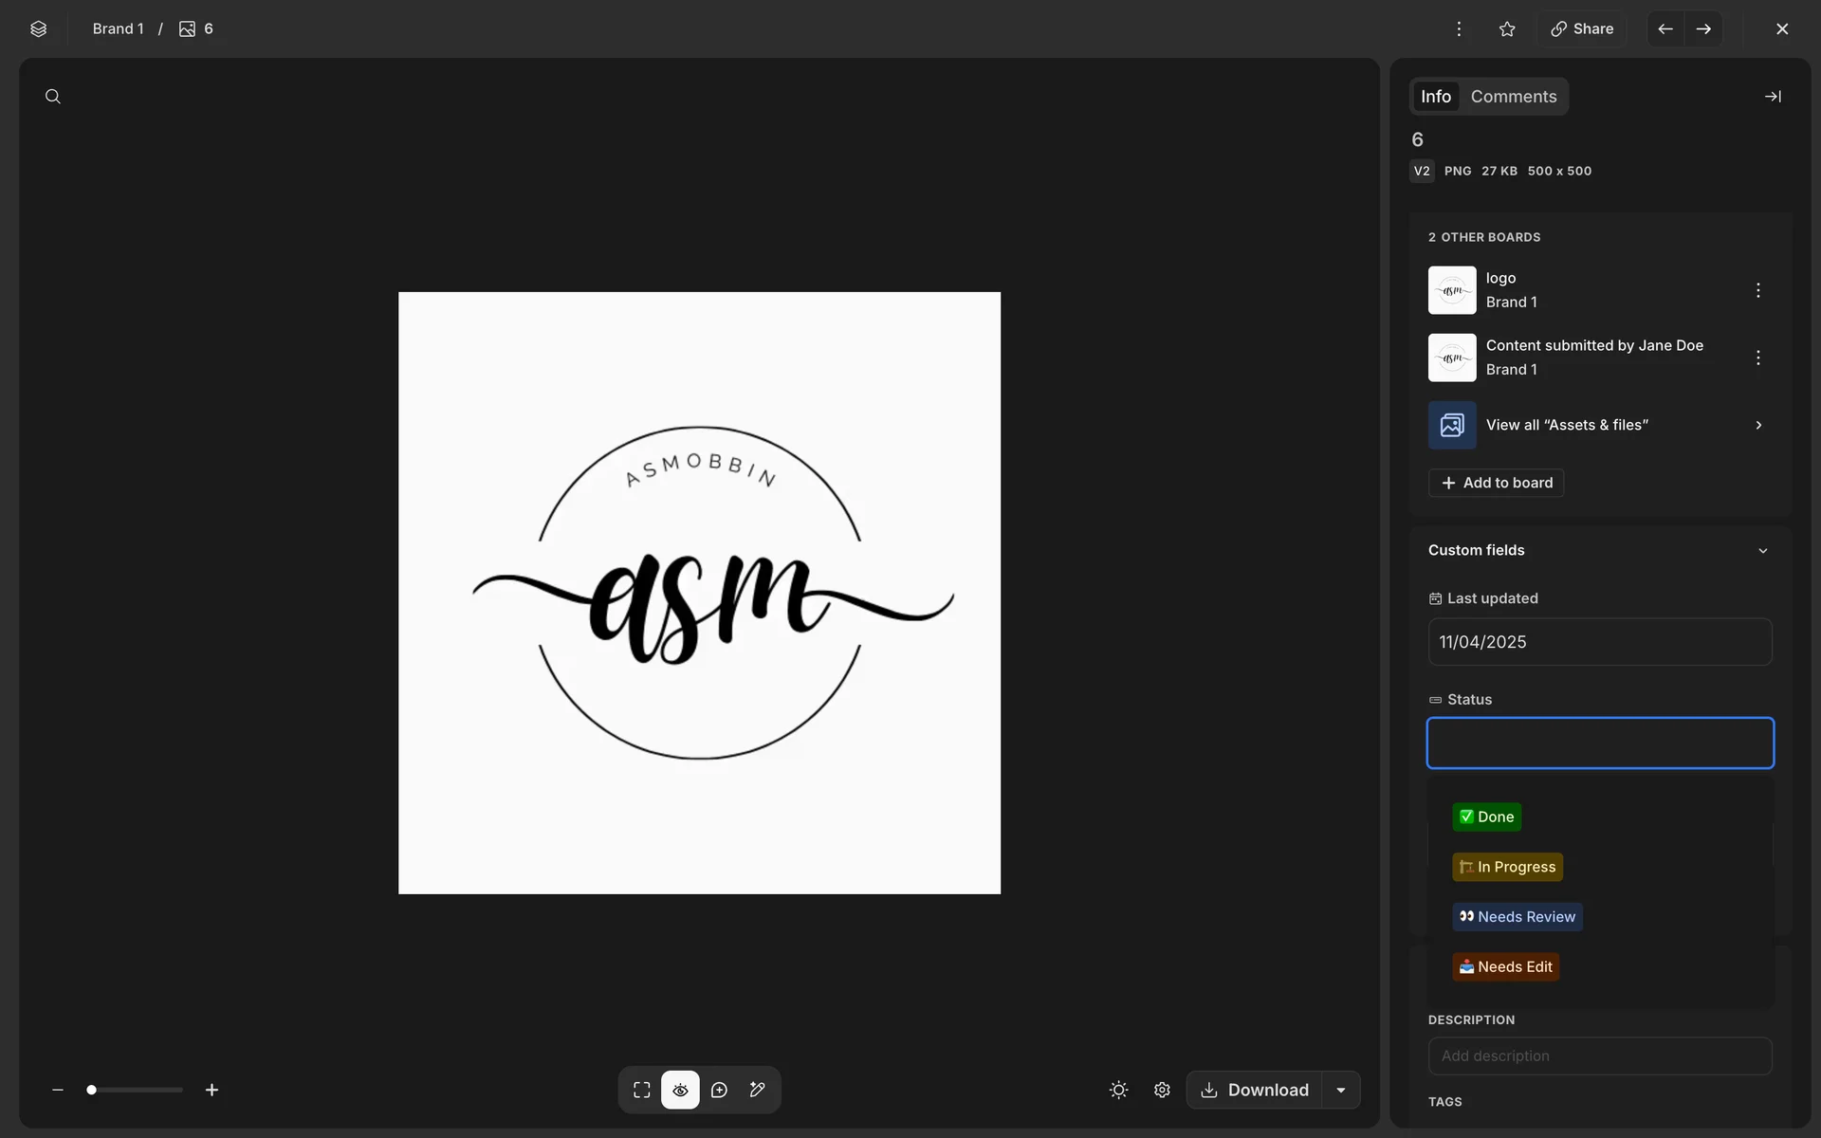This screenshot has height=1138, width=1821.
Task: Click Add to board button
Action: coord(1496,483)
